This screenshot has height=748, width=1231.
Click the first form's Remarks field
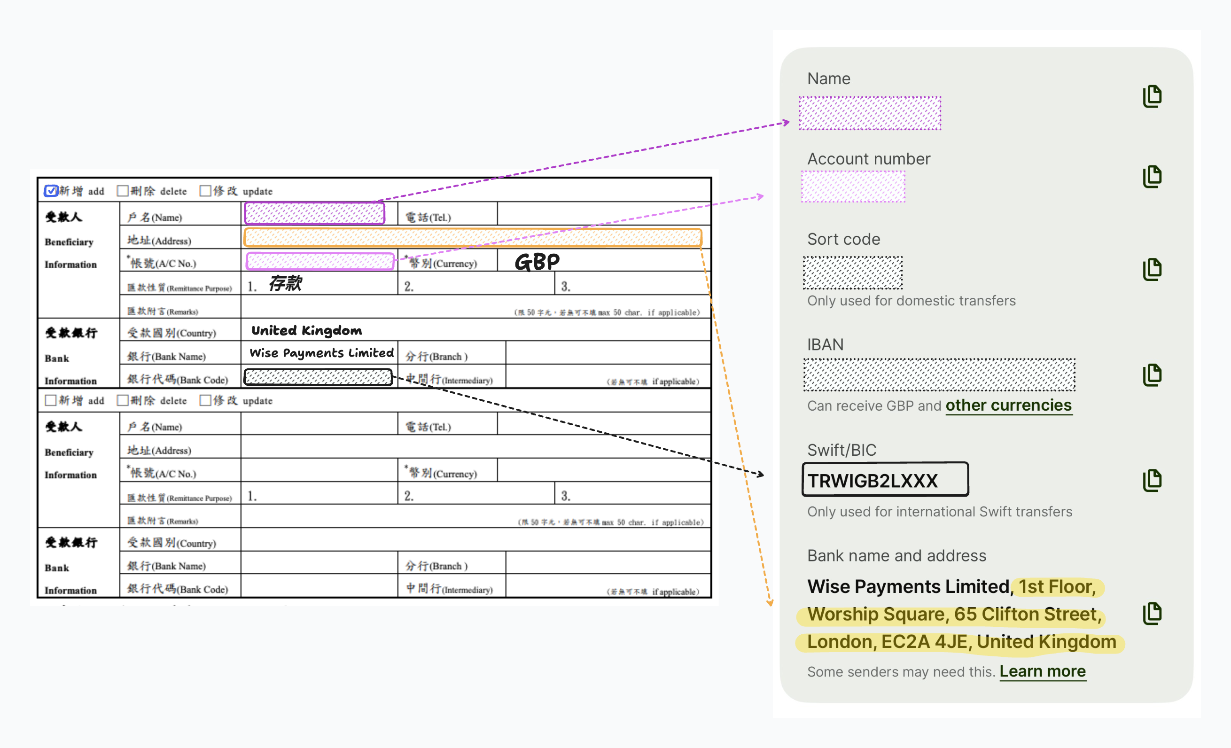475,306
